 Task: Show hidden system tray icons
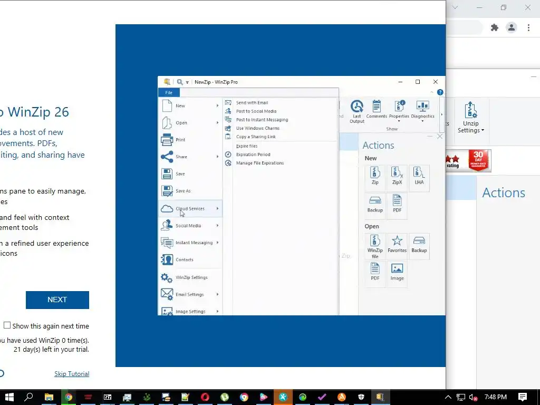click(448, 398)
